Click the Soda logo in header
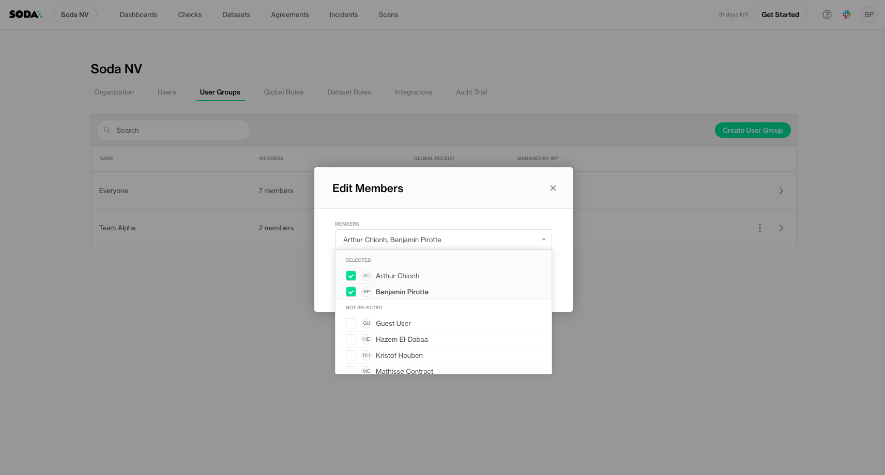 tap(25, 14)
